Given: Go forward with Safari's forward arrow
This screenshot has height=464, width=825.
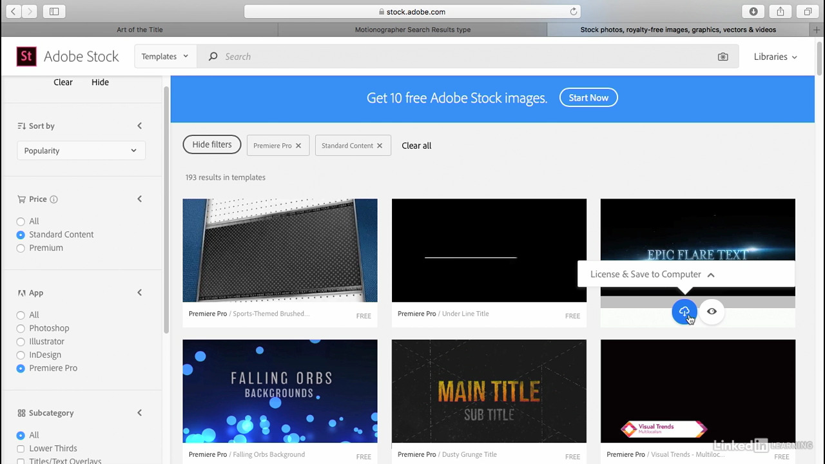Looking at the screenshot, I should coord(30,12).
